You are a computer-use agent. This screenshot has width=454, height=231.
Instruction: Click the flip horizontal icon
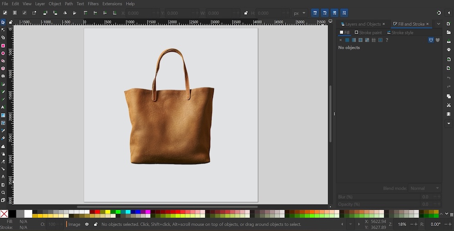click(x=65, y=13)
